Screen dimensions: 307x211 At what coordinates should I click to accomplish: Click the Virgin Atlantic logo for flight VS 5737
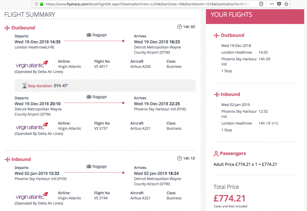32,127
